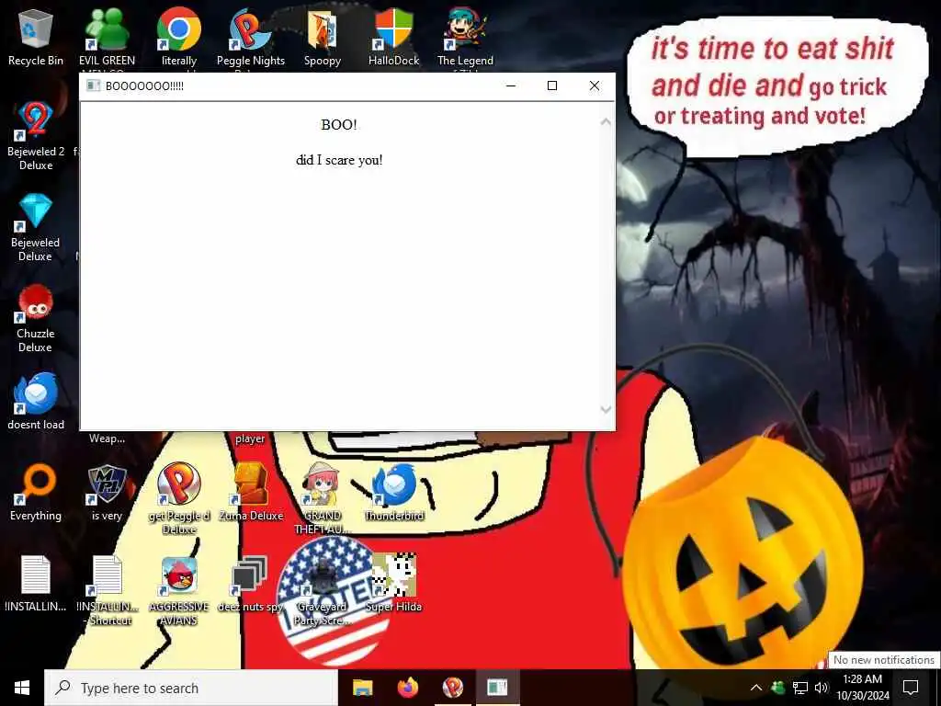The height and width of the screenshot is (706, 941).
Task: Open the Windows Start menu
Action: pyautogui.click(x=22, y=688)
